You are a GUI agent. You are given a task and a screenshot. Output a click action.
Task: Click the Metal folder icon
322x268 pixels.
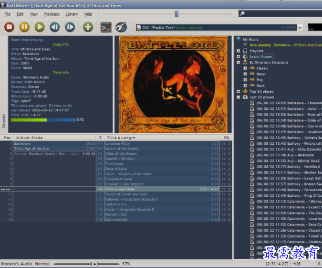[252, 74]
